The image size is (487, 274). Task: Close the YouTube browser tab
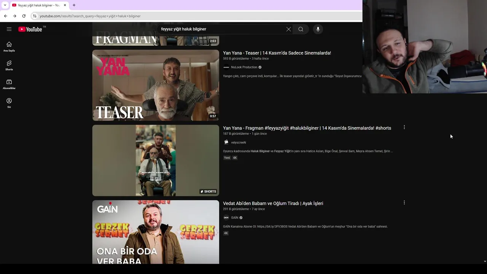(x=65, y=5)
